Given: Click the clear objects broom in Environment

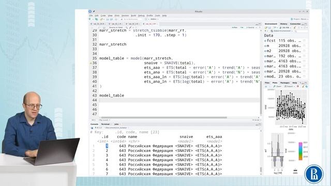Looking at the screenshot, I should (295, 27).
